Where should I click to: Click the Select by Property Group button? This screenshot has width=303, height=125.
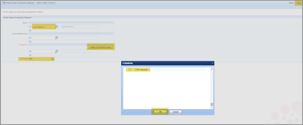pyautogui.click(x=101, y=47)
